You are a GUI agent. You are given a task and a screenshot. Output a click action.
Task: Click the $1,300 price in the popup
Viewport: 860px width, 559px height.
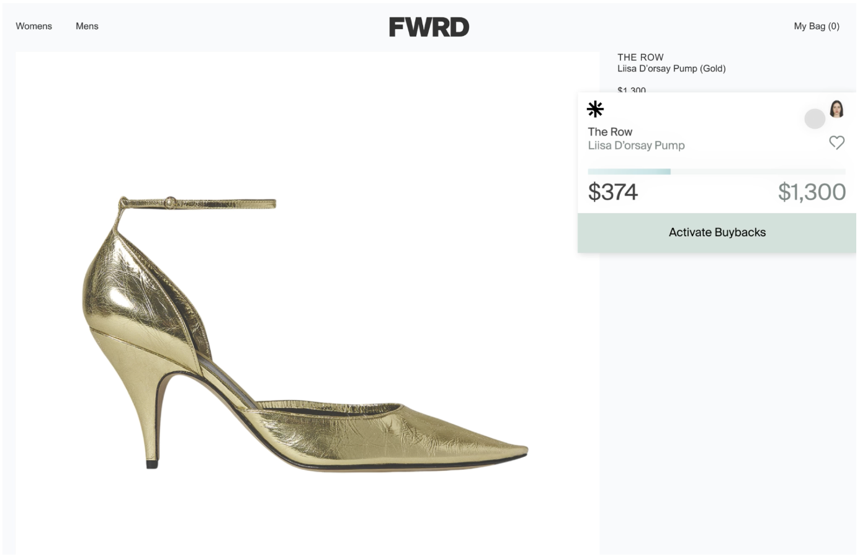tap(812, 192)
